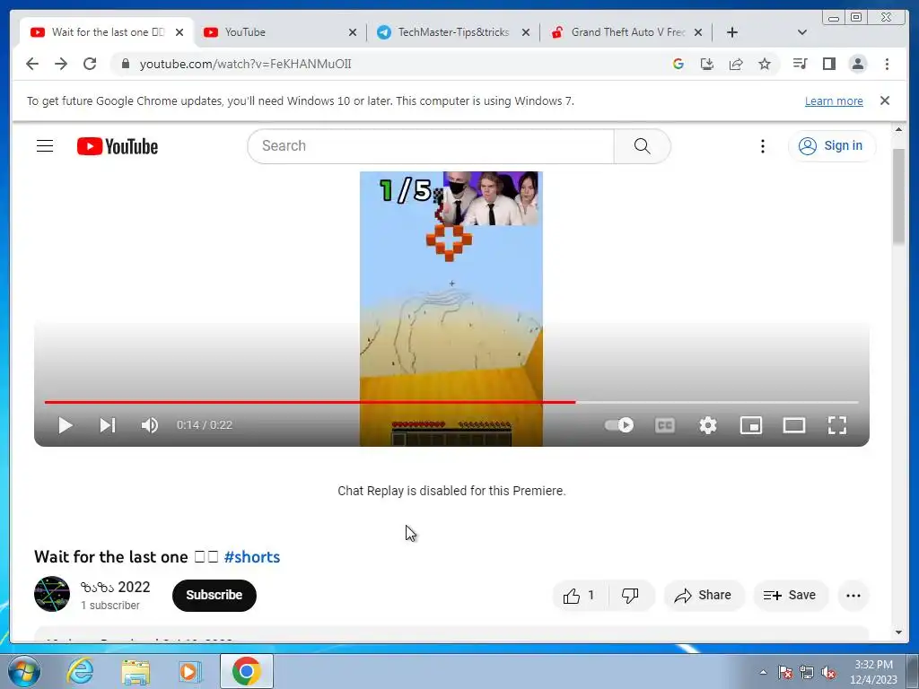
Task: Open Windows Explorer folder in taskbar
Action: pyautogui.click(x=136, y=671)
